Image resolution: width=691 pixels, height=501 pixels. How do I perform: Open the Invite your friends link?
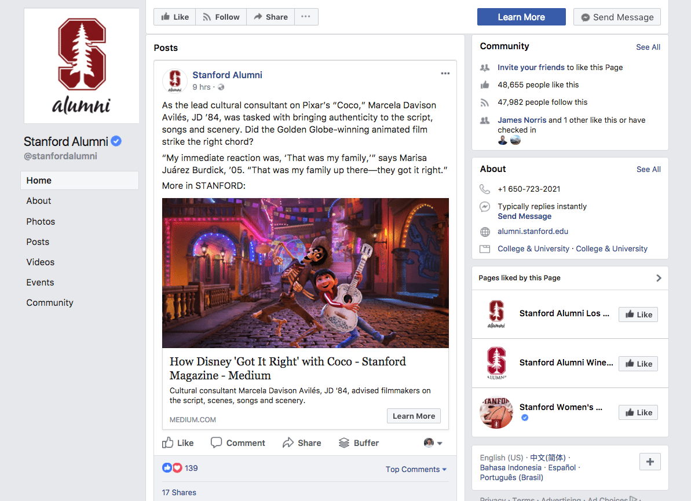531,67
